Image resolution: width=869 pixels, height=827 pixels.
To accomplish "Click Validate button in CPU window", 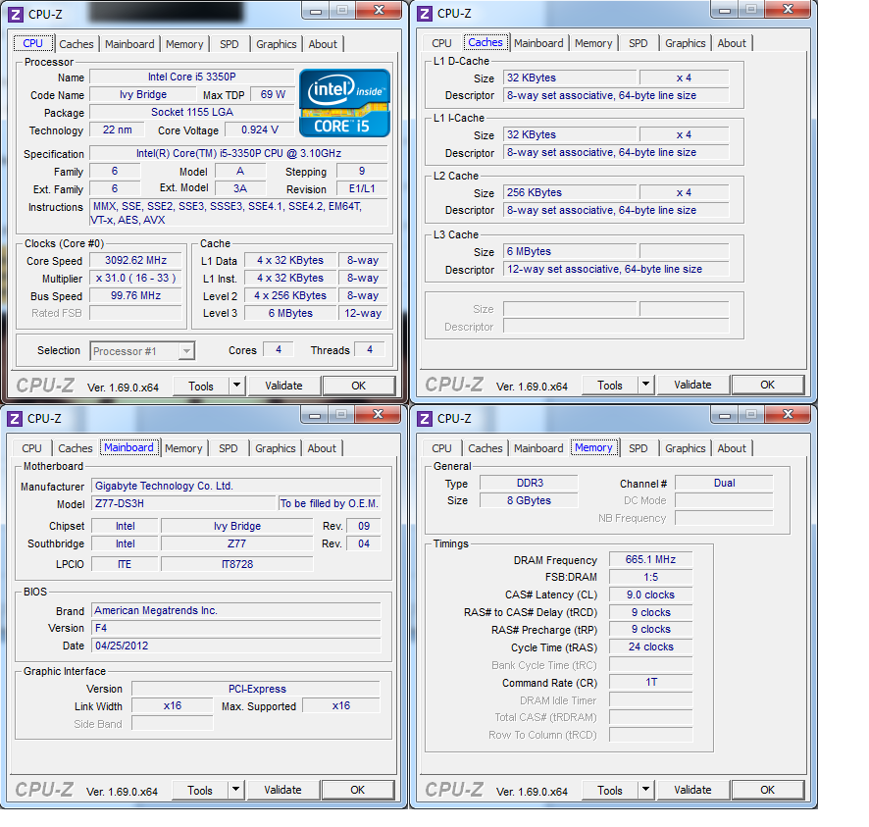I will coord(283,386).
